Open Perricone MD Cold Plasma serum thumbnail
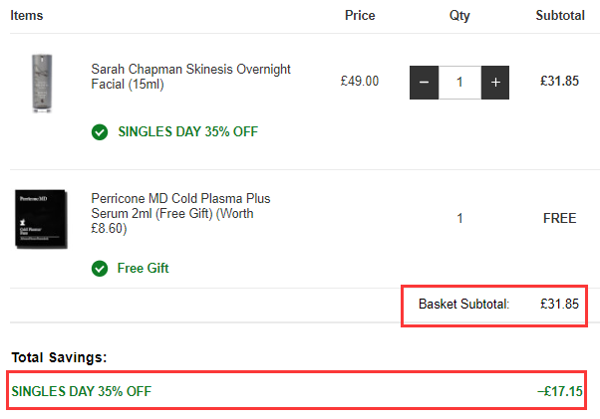Viewport: 600px width, 419px height. click(40, 219)
